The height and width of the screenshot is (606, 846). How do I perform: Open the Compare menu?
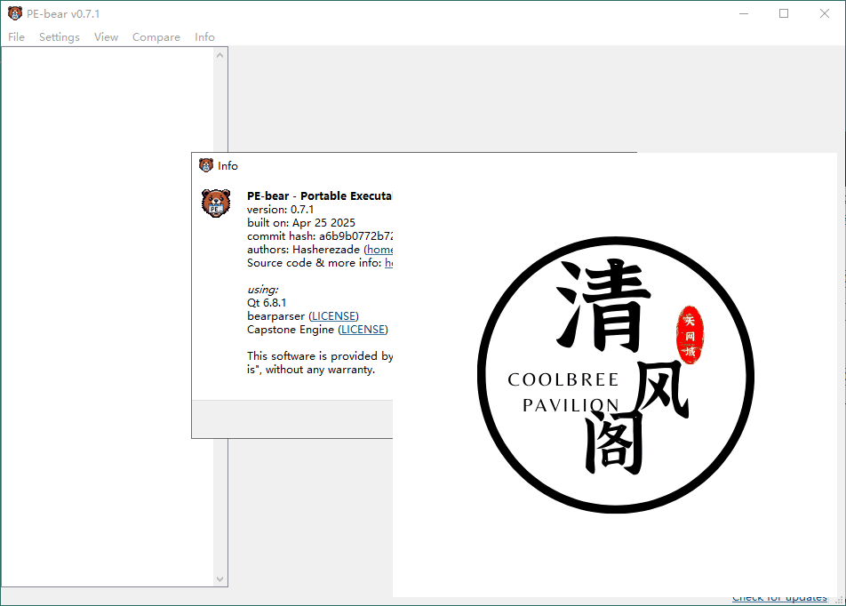(156, 36)
